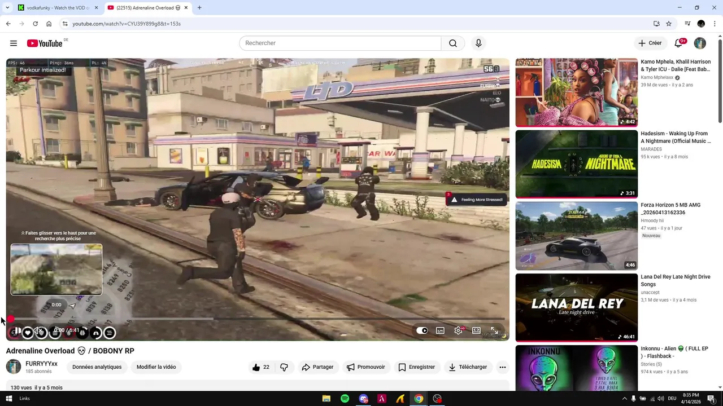
Task: Open the install/cast icon in address bar
Action: (x=656, y=24)
